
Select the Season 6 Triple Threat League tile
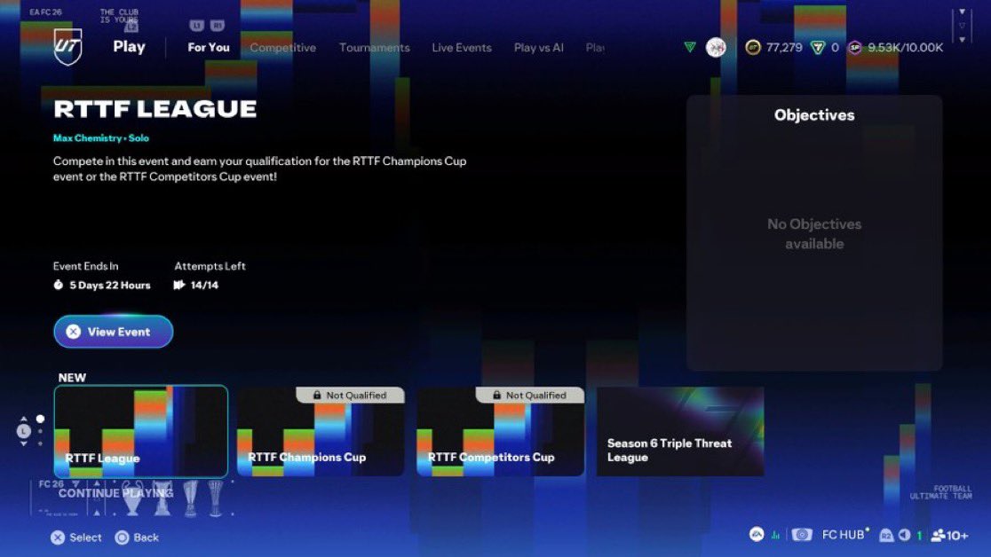coord(680,431)
